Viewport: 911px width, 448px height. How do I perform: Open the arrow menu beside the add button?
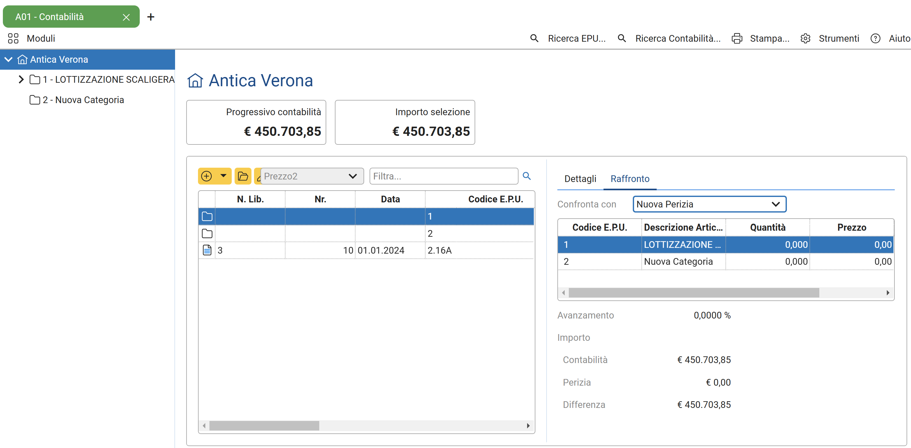(x=223, y=176)
